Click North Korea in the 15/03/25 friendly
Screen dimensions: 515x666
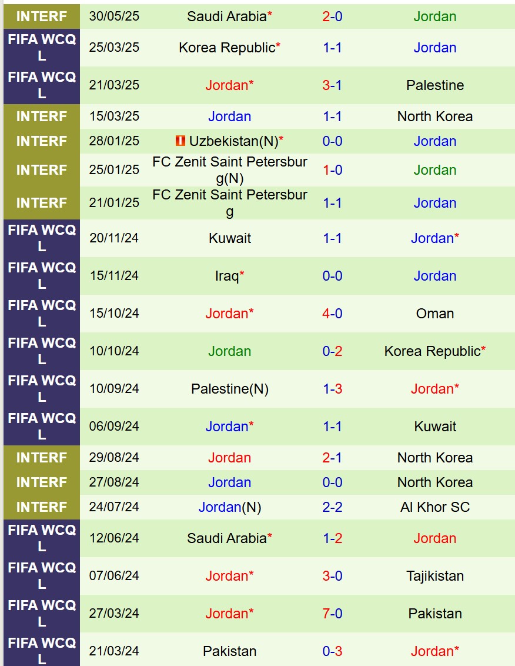coord(435,116)
